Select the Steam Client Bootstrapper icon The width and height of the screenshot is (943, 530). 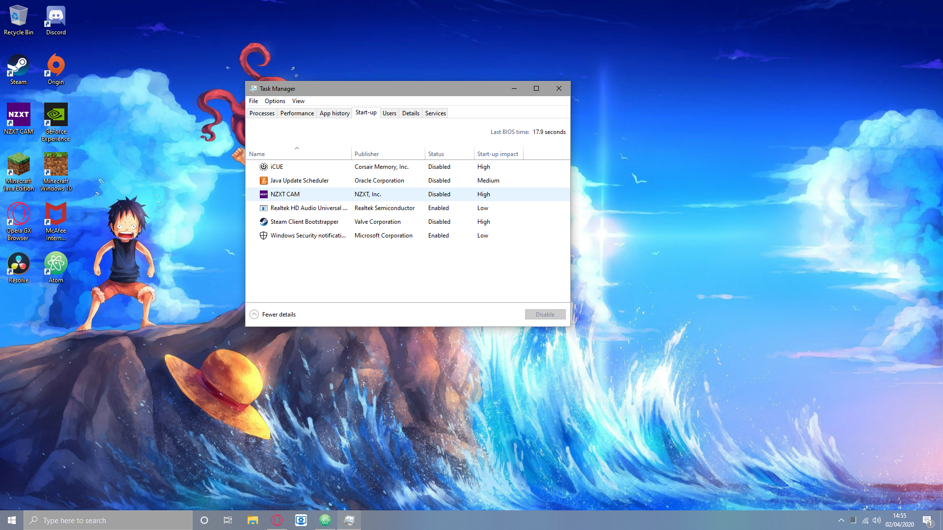coord(264,222)
